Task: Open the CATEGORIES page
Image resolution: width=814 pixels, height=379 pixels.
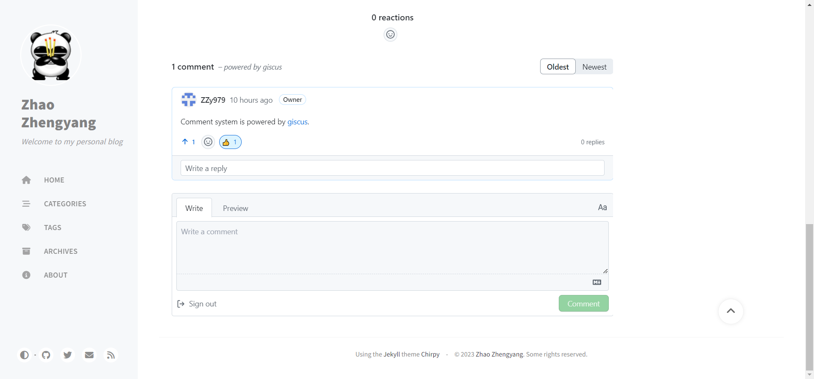Action: click(65, 204)
